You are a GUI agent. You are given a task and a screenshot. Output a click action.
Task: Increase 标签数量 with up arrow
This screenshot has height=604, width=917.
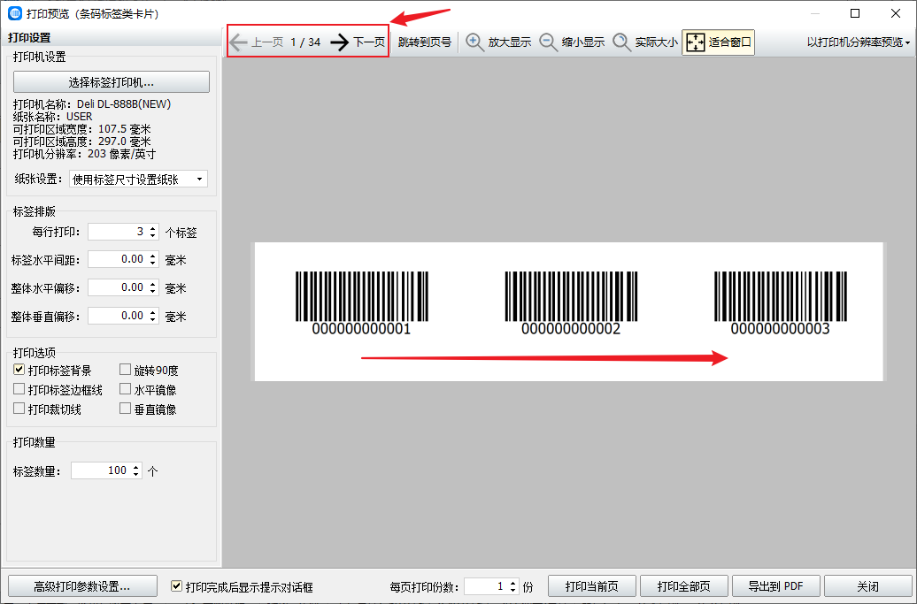coord(136,466)
